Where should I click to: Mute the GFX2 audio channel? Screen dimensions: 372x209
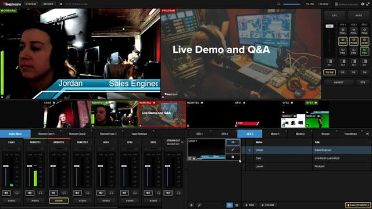[124, 193]
